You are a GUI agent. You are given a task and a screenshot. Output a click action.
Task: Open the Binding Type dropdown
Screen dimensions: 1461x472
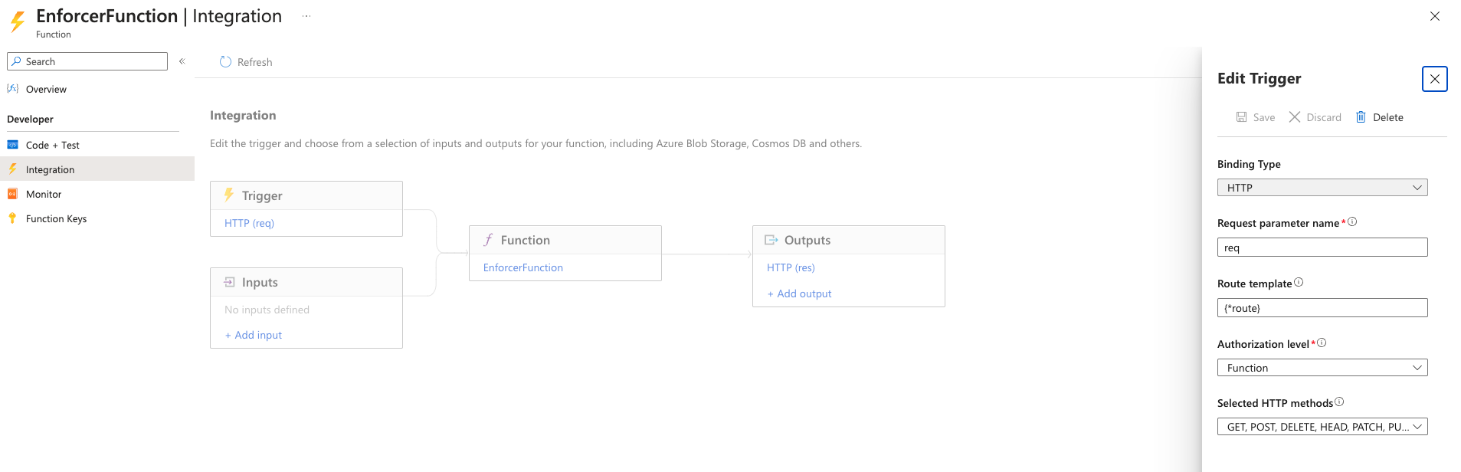1322,188
